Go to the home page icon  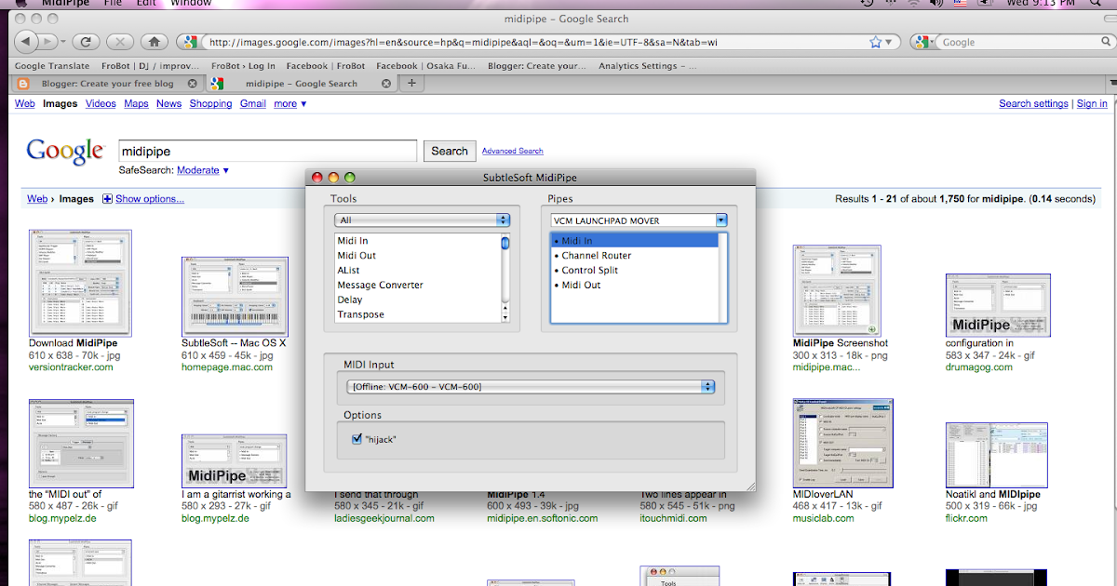[x=154, y=42]
